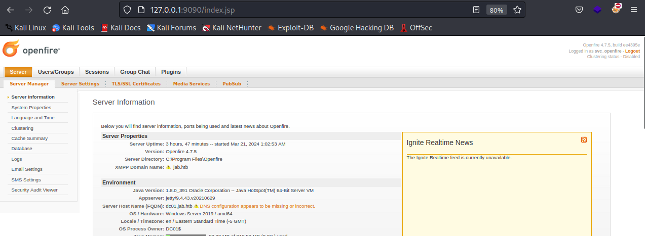
Task: Reload the page with the refresh icon
Action: click(x=47, y=10)
